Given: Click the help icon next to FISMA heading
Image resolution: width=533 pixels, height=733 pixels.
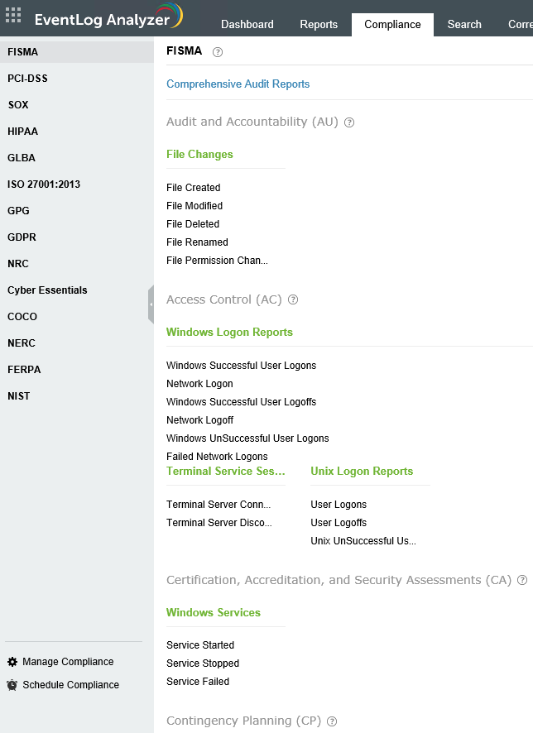Looking at the screenshot, I should click(218, 52).
